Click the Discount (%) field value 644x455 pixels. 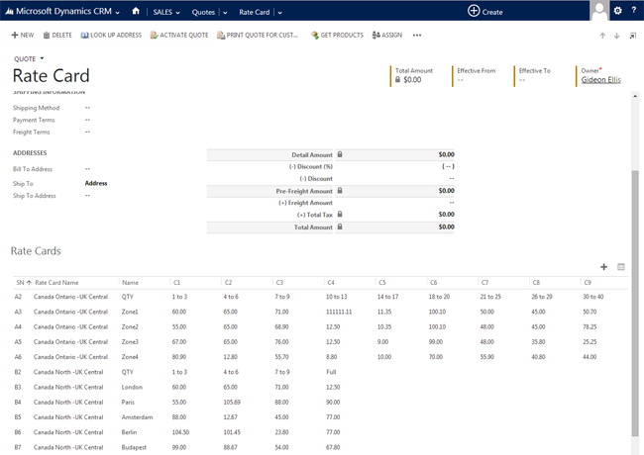click(x=447, y=166)
